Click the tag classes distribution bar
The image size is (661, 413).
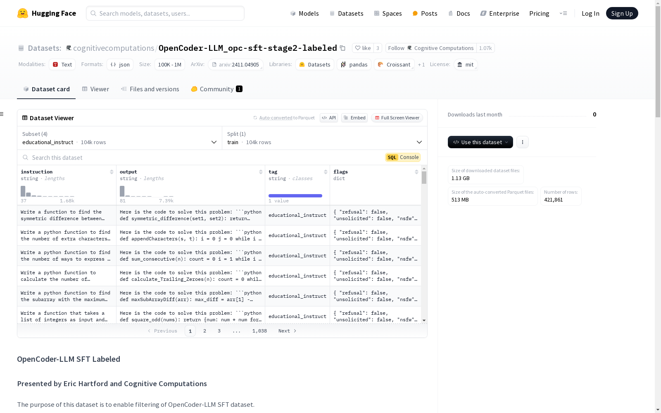[295, 196]
